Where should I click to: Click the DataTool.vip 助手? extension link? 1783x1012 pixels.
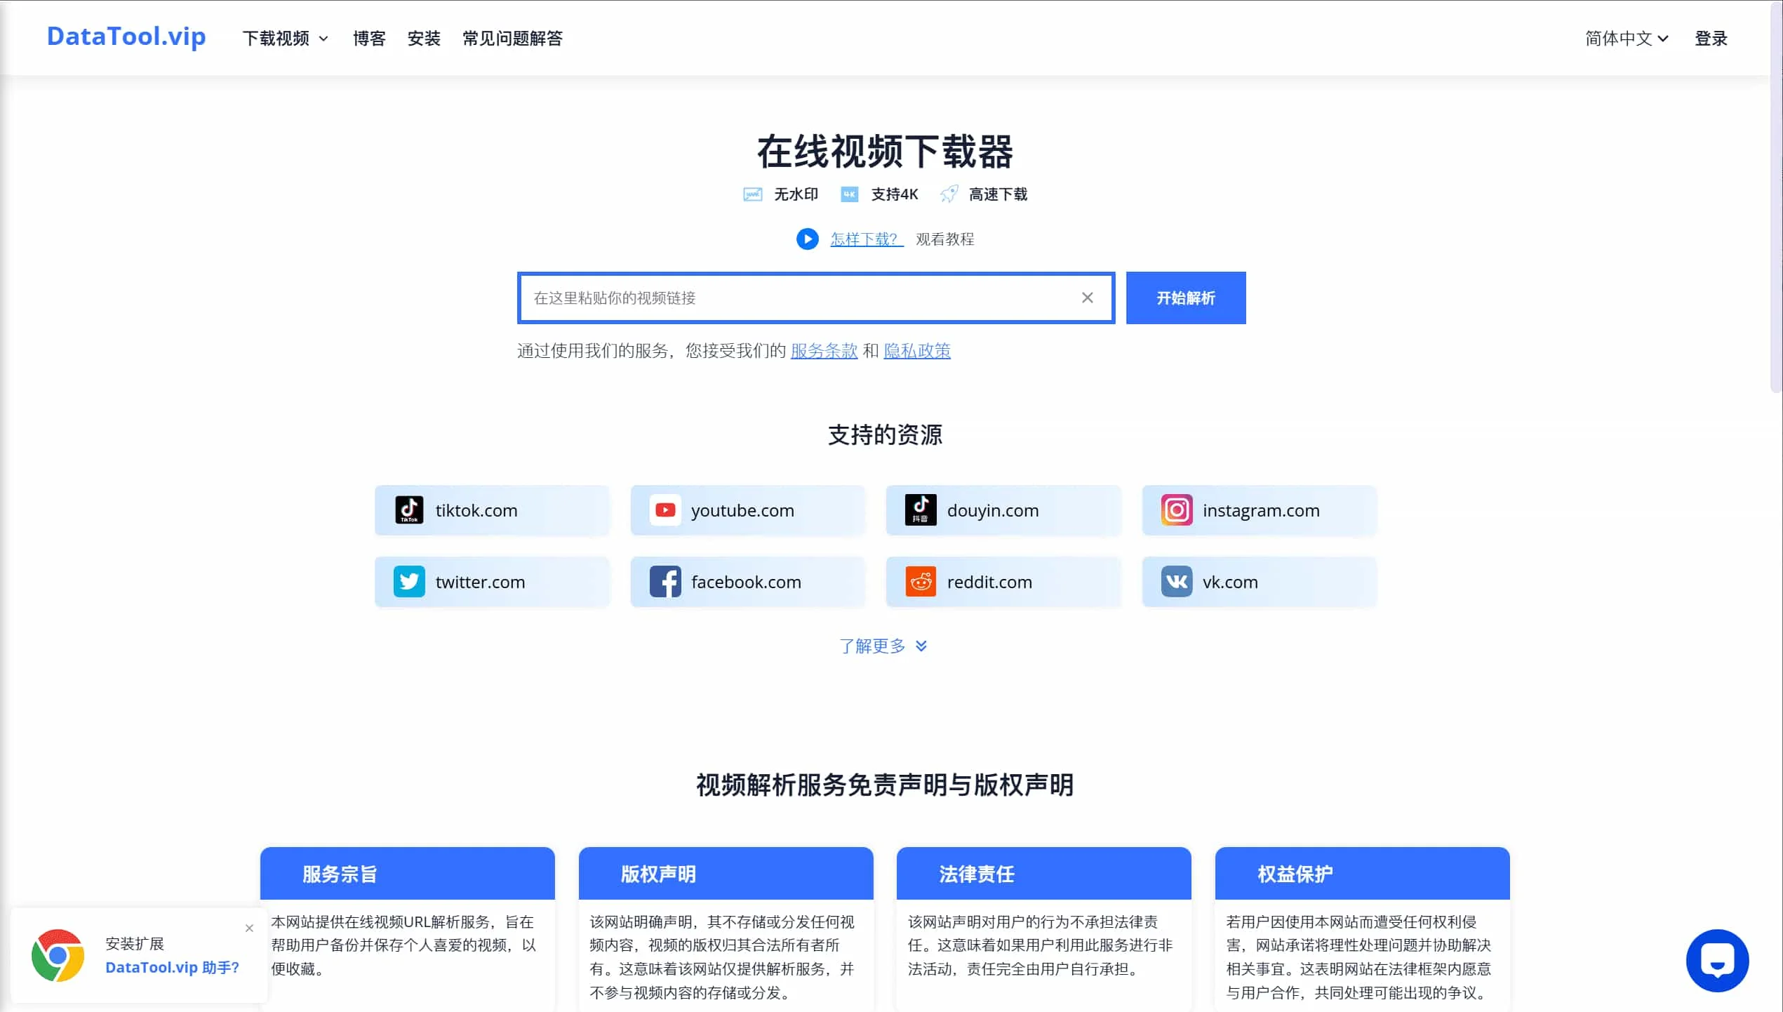(x=173, y=968)
